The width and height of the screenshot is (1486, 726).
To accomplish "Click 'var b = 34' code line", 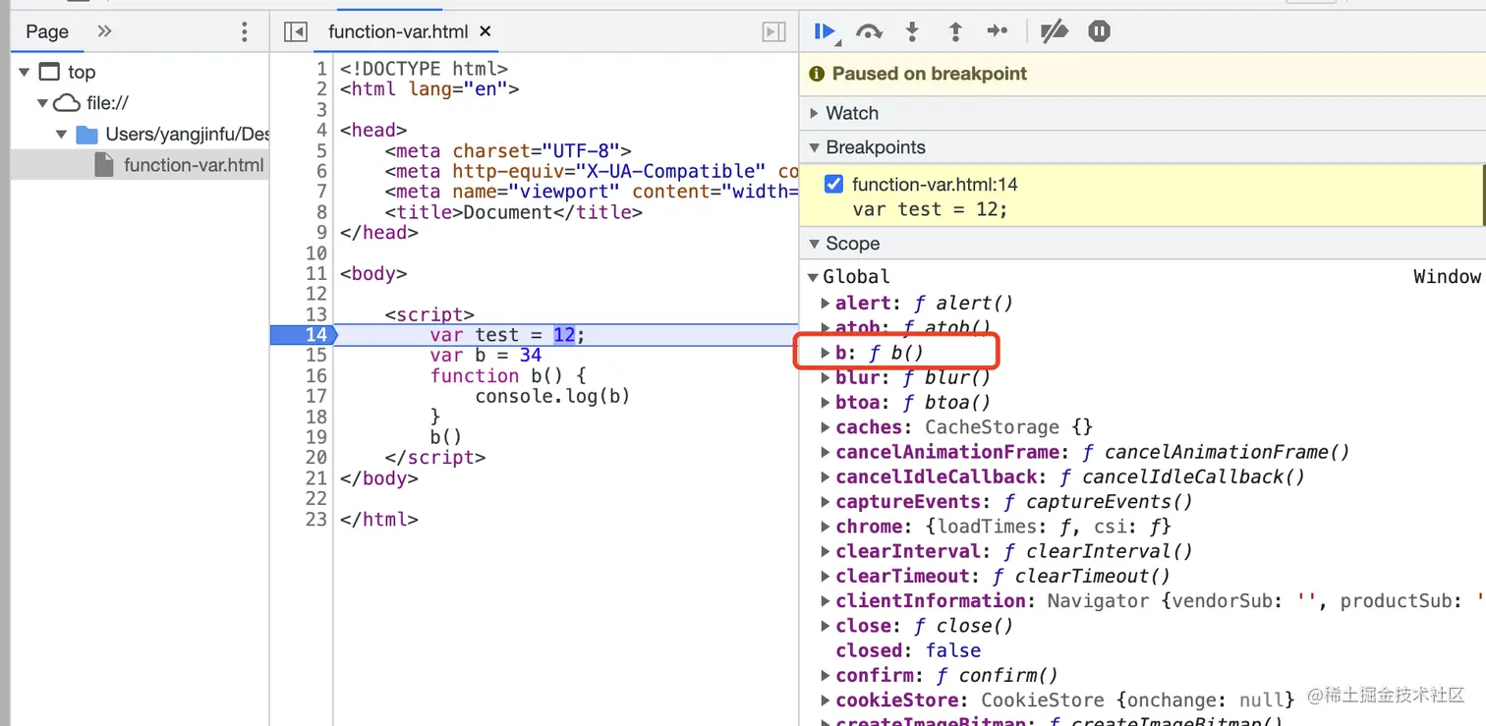I will pos(486,356).
